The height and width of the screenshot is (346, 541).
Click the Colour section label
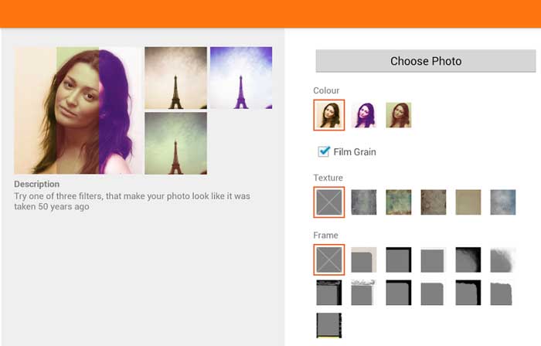click(x=326, y=90)
